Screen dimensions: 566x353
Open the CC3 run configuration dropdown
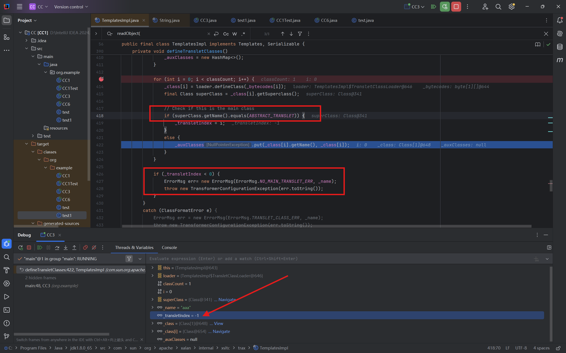[415, 7]
